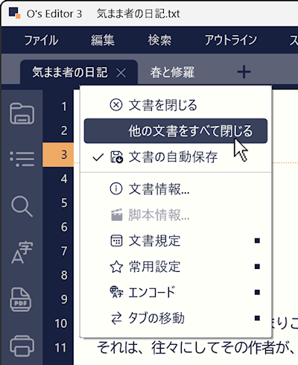This screenshot has height=365, width=298.
Task: Open the アウトライン menu
Action: (x=231, y=40)
